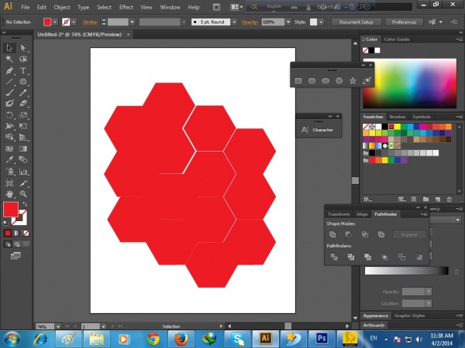Image resolution: width=465 pixels, height=348 pixels.
Task: Choose the Star shape tool
Action: pos(353,80)
